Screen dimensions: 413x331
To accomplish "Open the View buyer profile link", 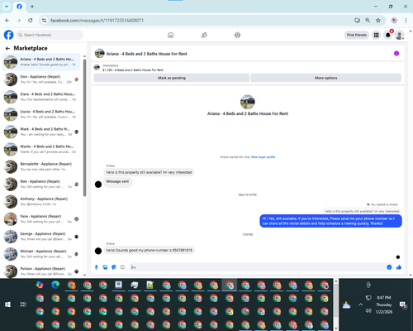I will [x=263, y=157].
